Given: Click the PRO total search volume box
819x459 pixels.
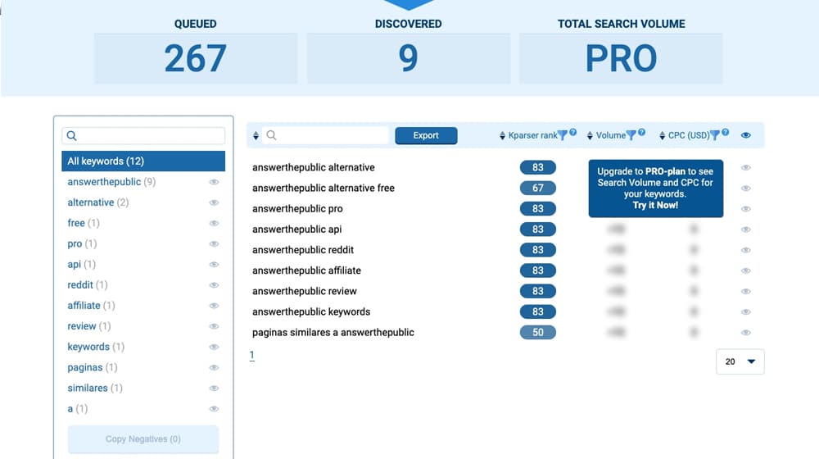Looking at the screenshot, I should (x=621, y=58).
